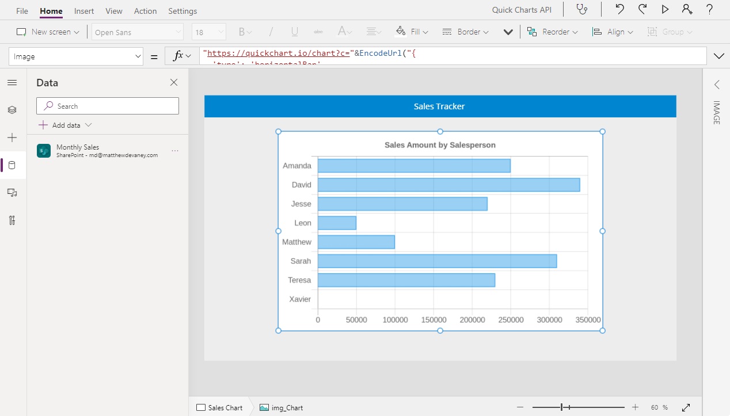730x416 pixels.
Task: Zoom out with minus button
Action: [x=520, y=407]
